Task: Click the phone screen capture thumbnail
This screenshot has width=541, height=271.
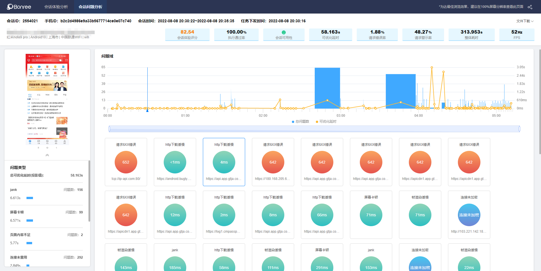Action: [x=47, y=99]
